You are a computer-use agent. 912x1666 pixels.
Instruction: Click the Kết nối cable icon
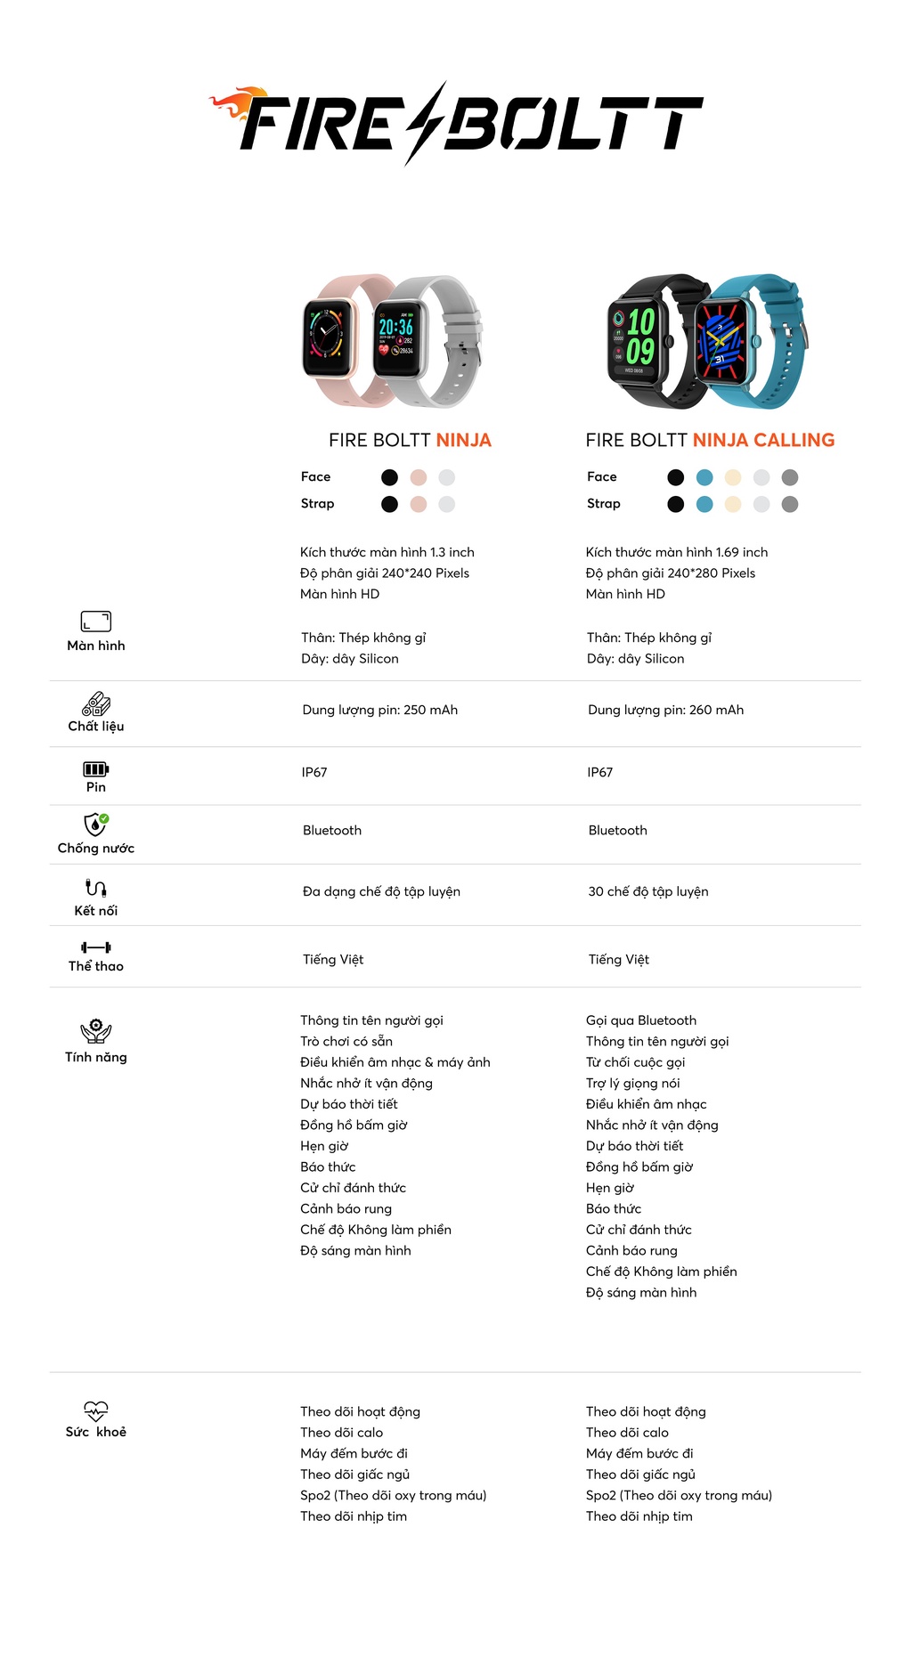[x=96, y=888]
